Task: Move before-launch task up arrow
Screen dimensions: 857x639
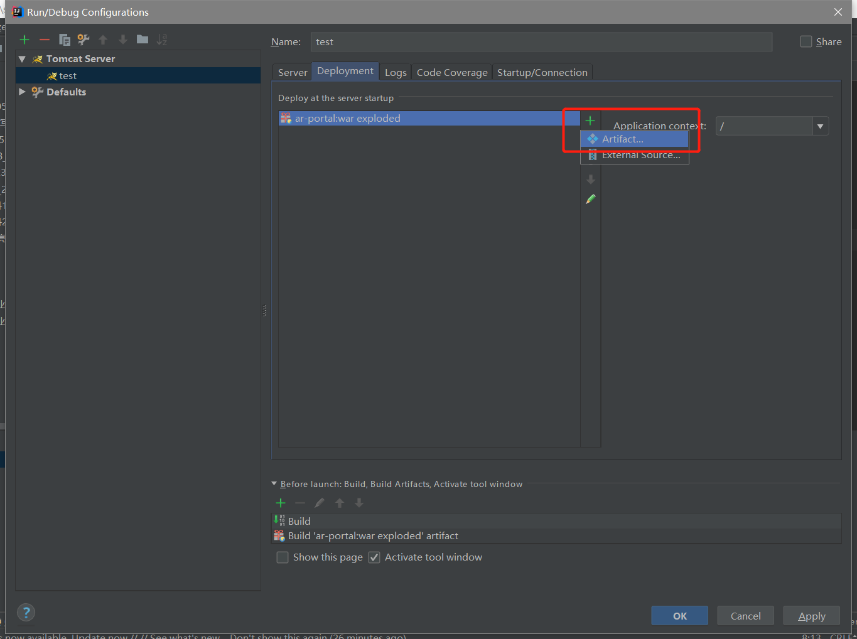Action: (340, 503)
